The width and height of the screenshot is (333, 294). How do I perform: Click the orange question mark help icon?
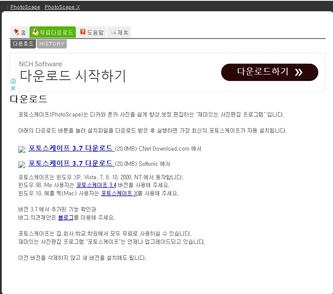click(x=83, y=32)
